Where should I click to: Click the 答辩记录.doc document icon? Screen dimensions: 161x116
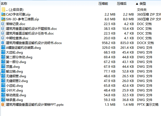pyautogui.click(x=3, y=24)
